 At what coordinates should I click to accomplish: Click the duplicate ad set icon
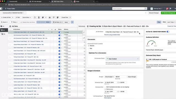click(43, 18)
